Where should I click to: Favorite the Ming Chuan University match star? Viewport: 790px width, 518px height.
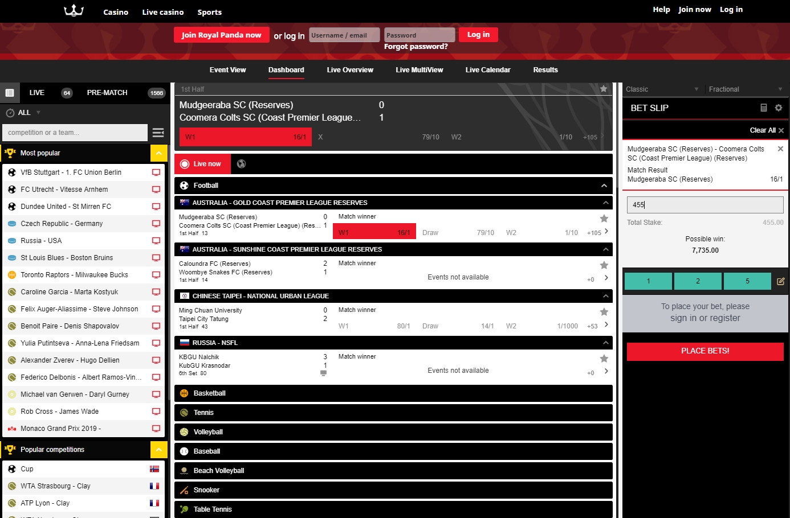(604, 312)
